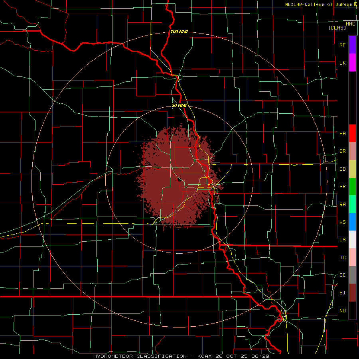Click the BI legend label
The height and width of the screenshot is (359, 359).
pos(342,293)
